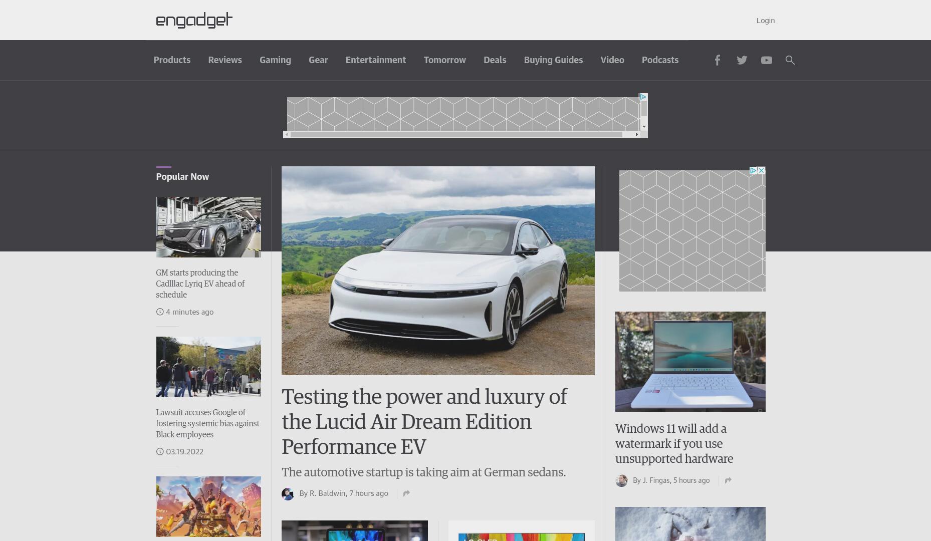Open Engadget Twitter page icon

pos(742,60)
